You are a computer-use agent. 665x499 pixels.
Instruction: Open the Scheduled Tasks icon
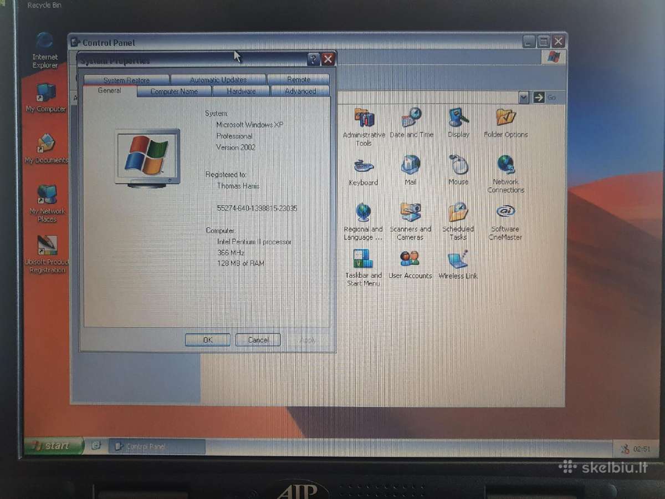click(x=458, y=222)
